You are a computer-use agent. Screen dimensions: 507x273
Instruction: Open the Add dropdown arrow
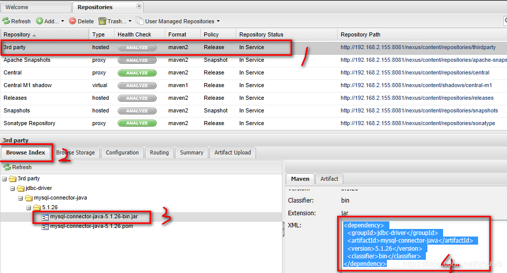(62, 21)
